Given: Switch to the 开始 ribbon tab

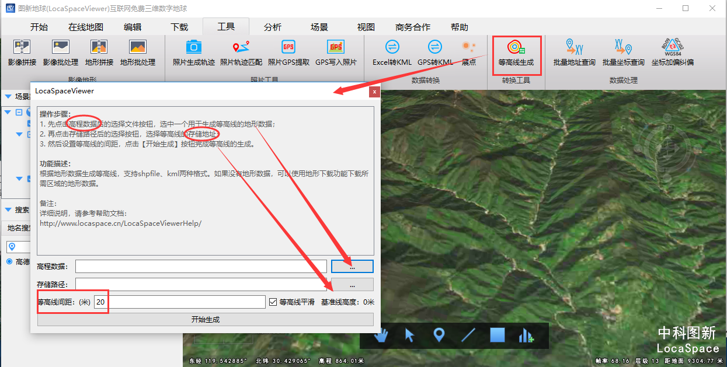Looking at the screenshot, I should pyautogui.click(x=39, y=27).
